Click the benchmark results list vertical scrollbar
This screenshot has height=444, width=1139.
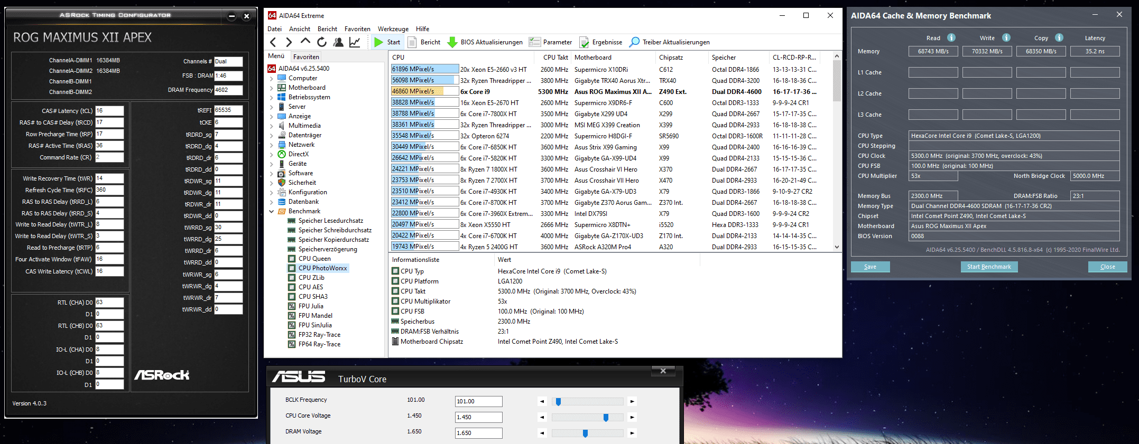point(837,151)
